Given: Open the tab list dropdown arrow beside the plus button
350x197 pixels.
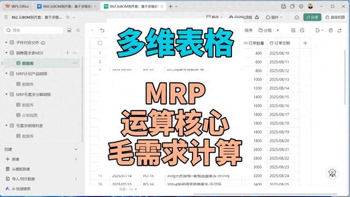Looking at the screenshot, I should pyautogui.click(x=176, y=7).
